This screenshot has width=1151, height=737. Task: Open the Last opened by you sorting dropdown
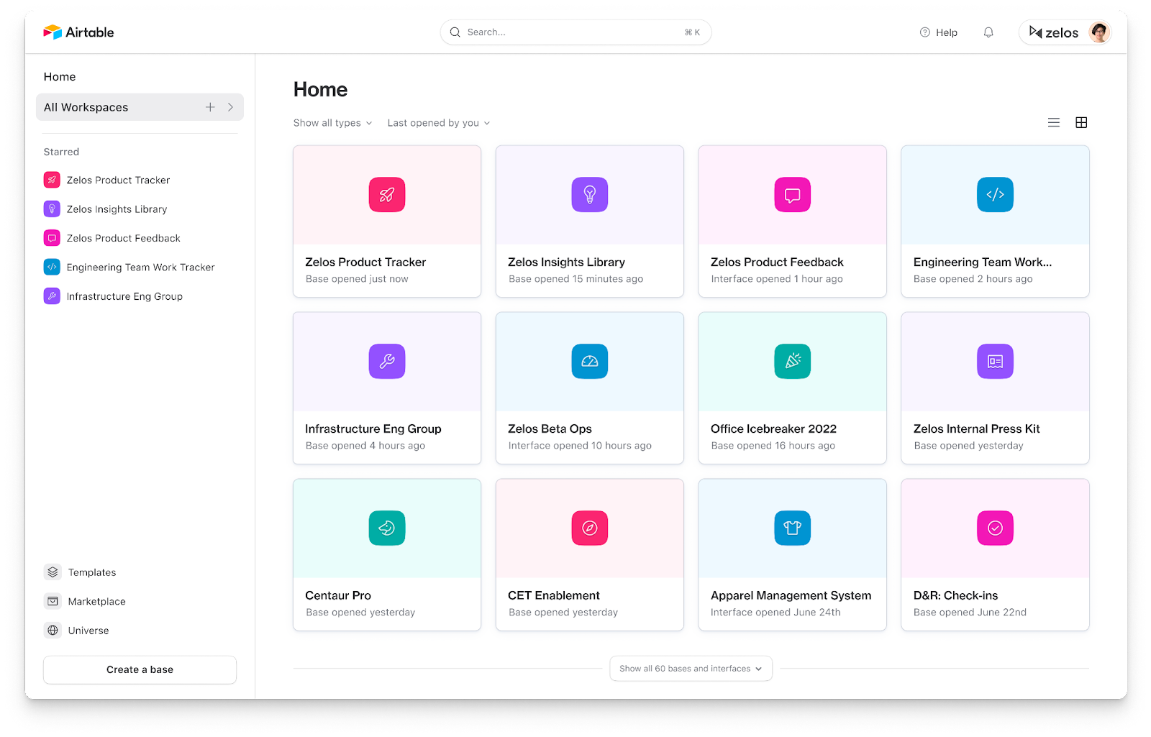click(x=437, y=122)
